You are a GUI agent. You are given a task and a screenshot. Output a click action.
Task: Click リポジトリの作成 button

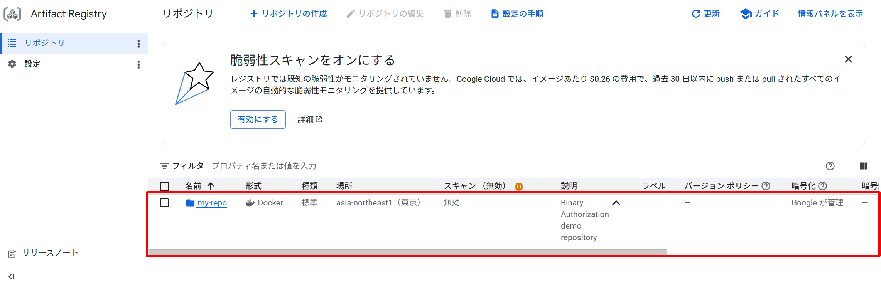288,14
